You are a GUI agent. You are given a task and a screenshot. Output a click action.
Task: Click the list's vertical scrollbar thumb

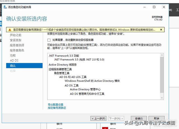pyautogui.click(x=162, y=75)
